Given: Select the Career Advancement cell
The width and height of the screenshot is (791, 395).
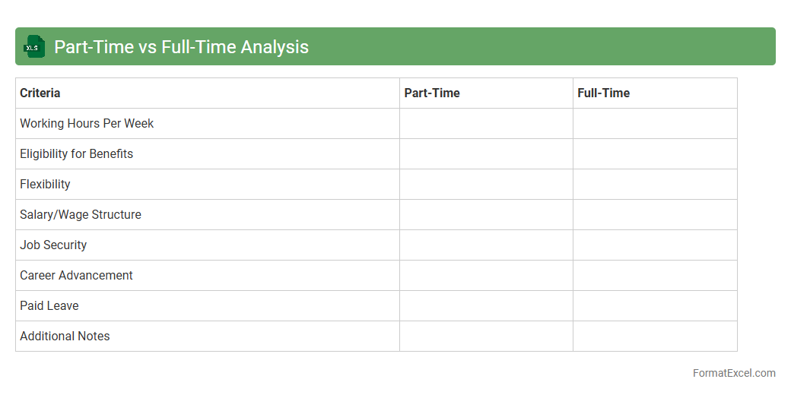Looking at the screenshot, I should tap(76, 276).
